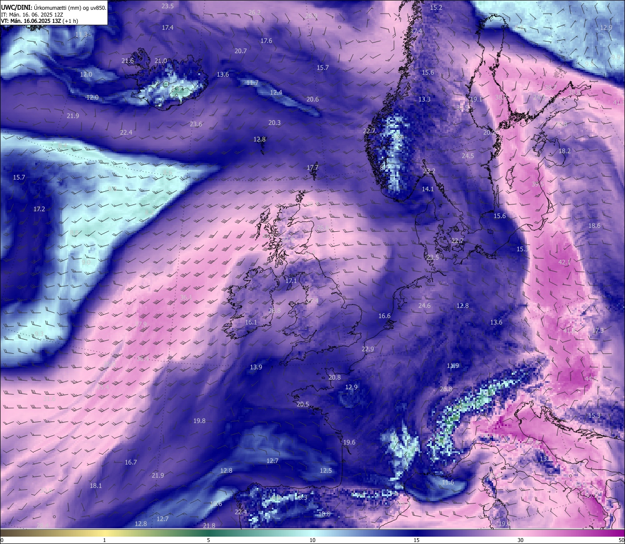
Task: Click the 15 tick on the color scale
Action: [x=417, y=540]
